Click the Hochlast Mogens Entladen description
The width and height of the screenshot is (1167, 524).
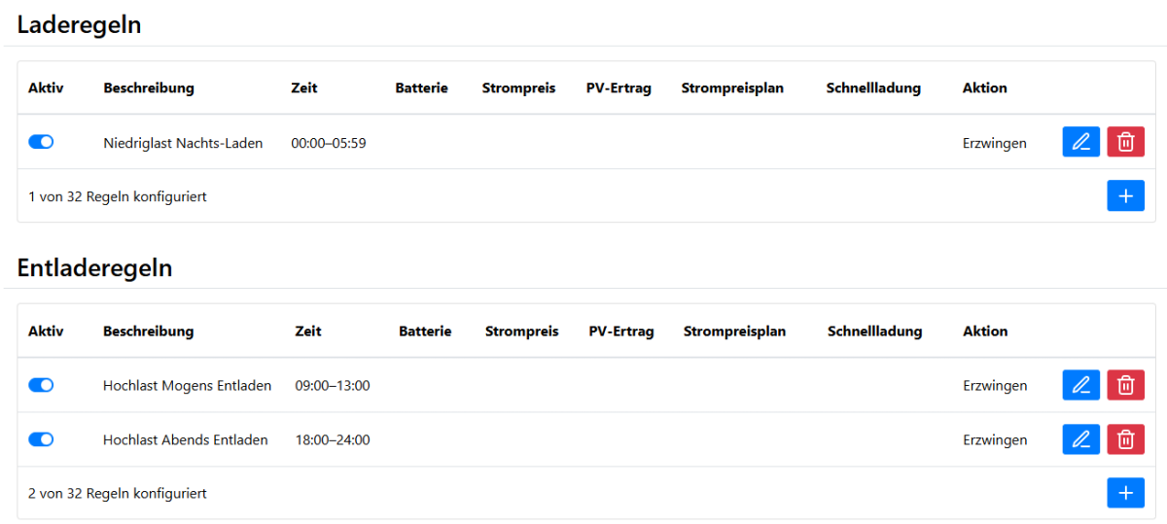[187, 385]
